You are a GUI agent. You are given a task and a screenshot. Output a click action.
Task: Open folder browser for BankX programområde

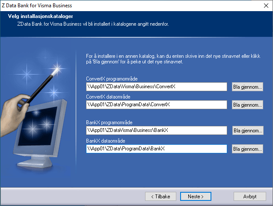tap(247, 130)
